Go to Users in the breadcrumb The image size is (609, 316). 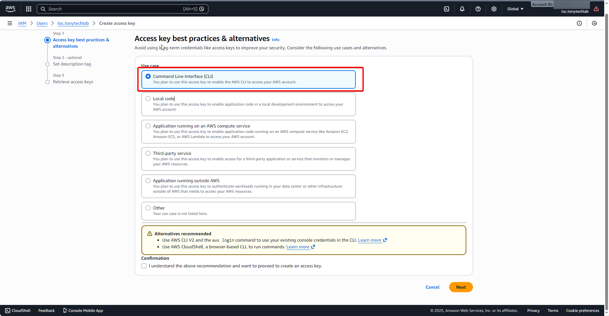point(42,23)
